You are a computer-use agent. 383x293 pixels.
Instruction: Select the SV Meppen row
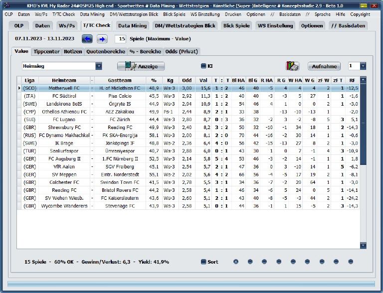[x=188, y=174]
